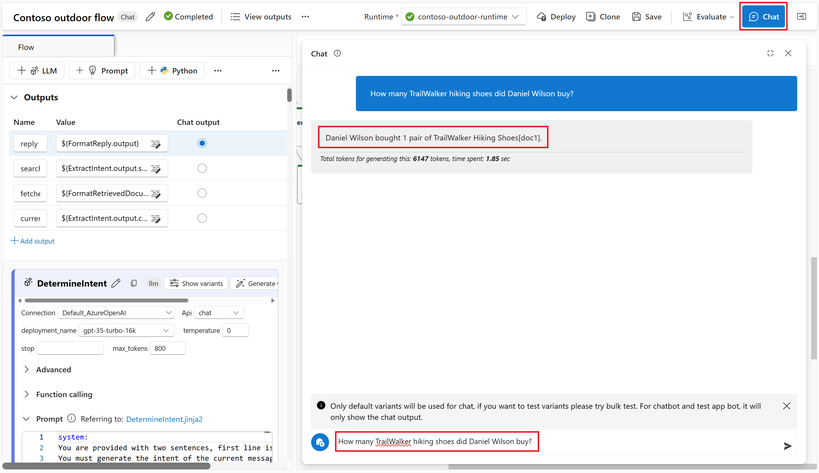The width and height of the screenshot is (819, 473).
Task: Open more tools ellipsis next to Python
Action: coord(218,71)
